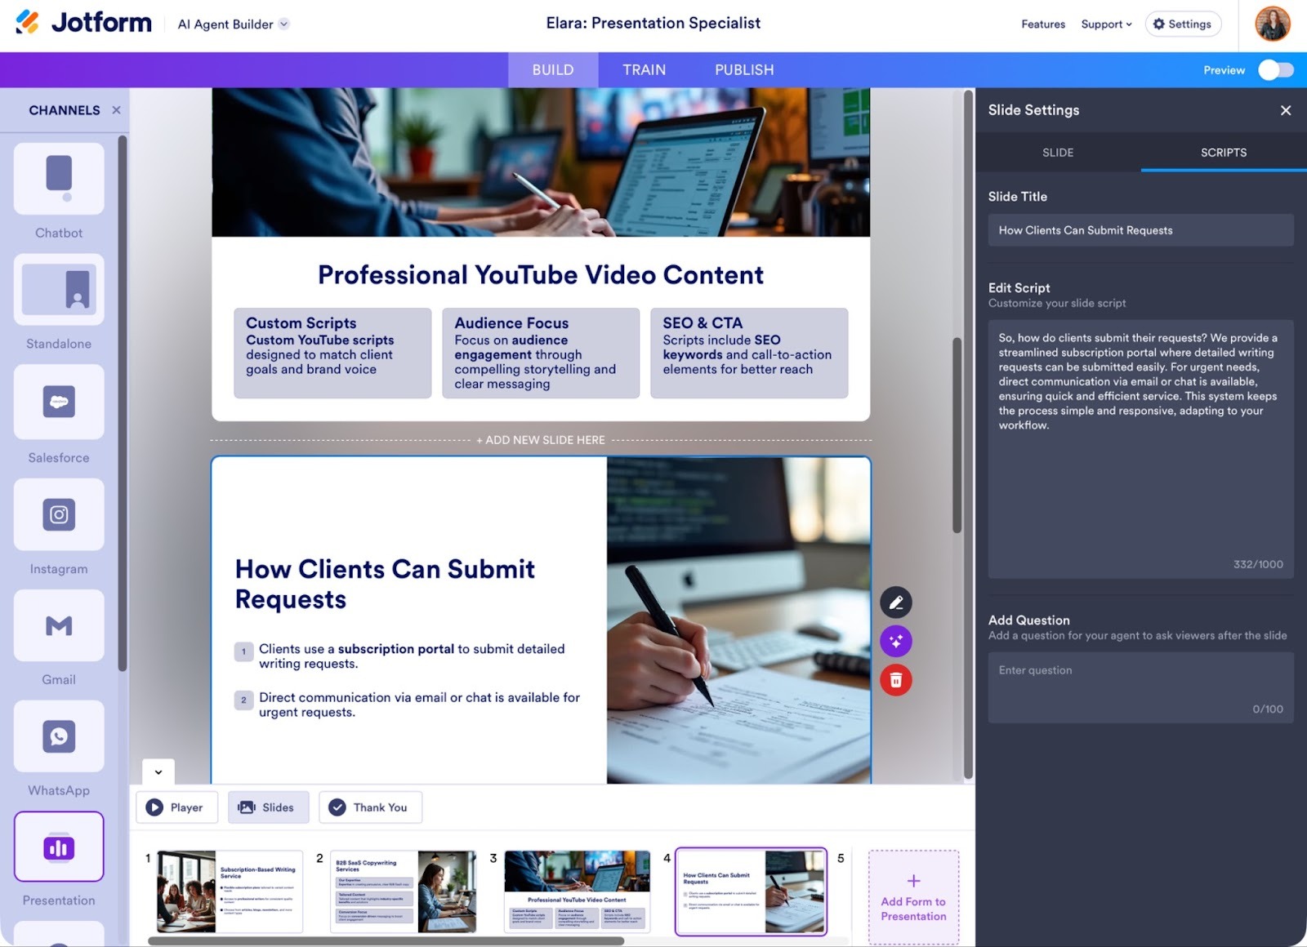Open the SLIDE tab in Slide Settings
Screen dimensions: 1307x947
pyautogui.click(x=1057, y=153)
